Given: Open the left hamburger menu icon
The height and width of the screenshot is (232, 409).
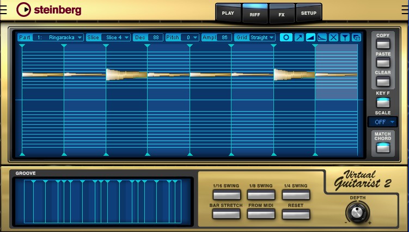Looking at the screenshot, I should point(4,9).
